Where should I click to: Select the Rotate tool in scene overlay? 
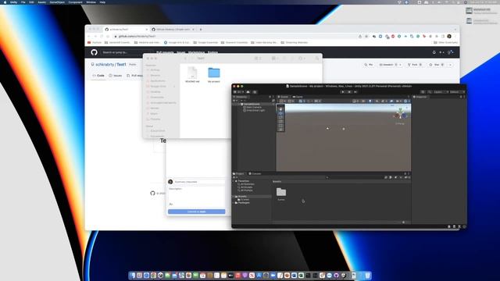[x=280, y=117]
